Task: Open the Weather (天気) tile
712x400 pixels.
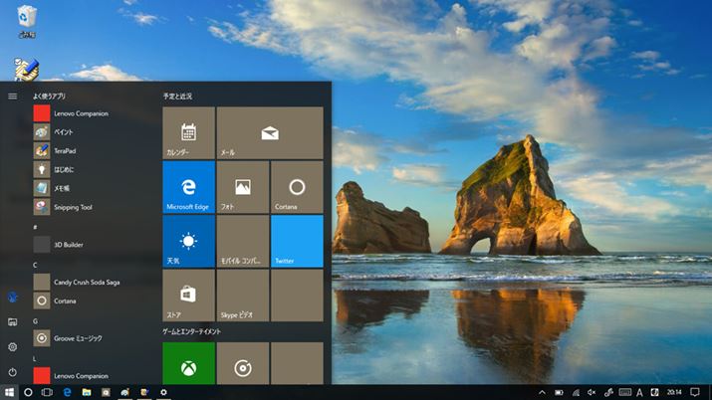Action: (x=188, y=241)
